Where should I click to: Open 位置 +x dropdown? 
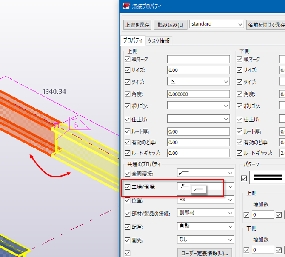click(205, 200)
